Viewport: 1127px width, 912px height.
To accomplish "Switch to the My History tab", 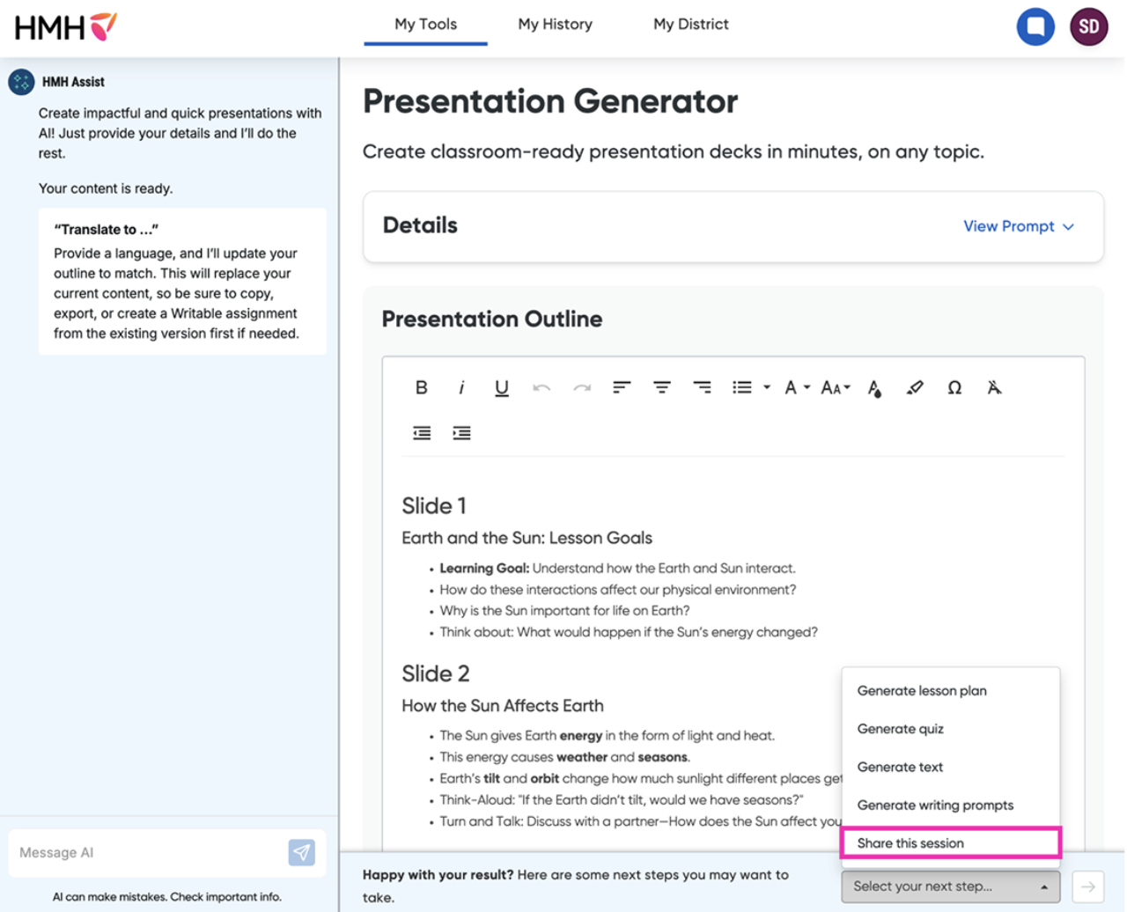I will (555, 25).
